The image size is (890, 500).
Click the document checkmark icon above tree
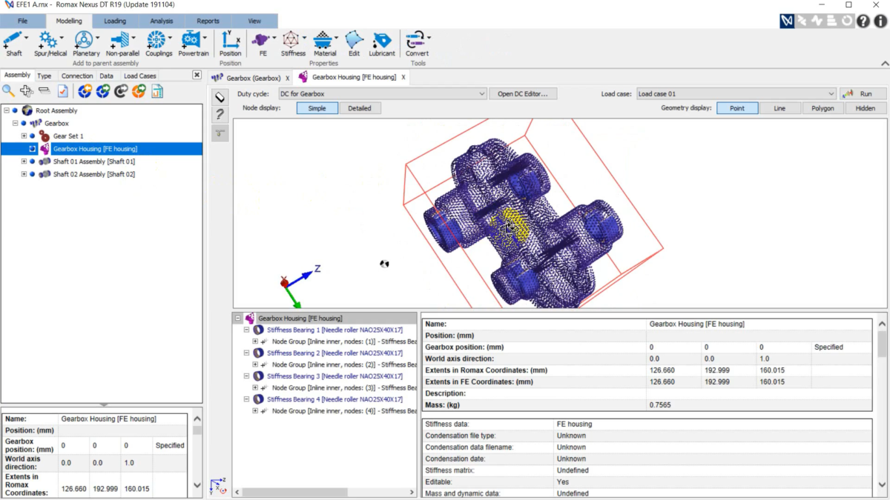click(x=63, y=91)
